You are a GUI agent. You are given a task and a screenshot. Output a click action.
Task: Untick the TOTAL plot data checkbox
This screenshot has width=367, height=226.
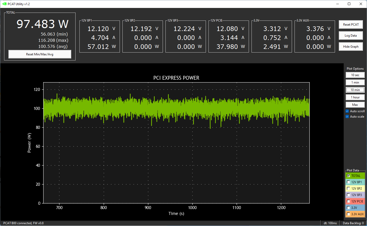click(x=348, y=176)
